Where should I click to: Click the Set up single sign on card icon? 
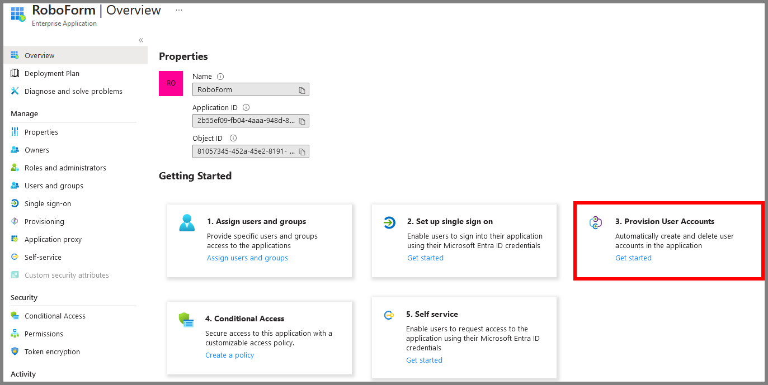389,223
